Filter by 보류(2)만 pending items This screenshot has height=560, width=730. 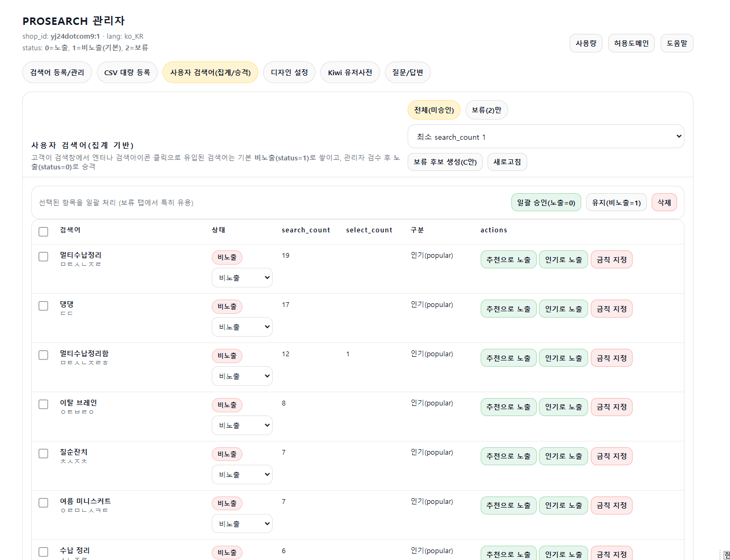[486, 110]
